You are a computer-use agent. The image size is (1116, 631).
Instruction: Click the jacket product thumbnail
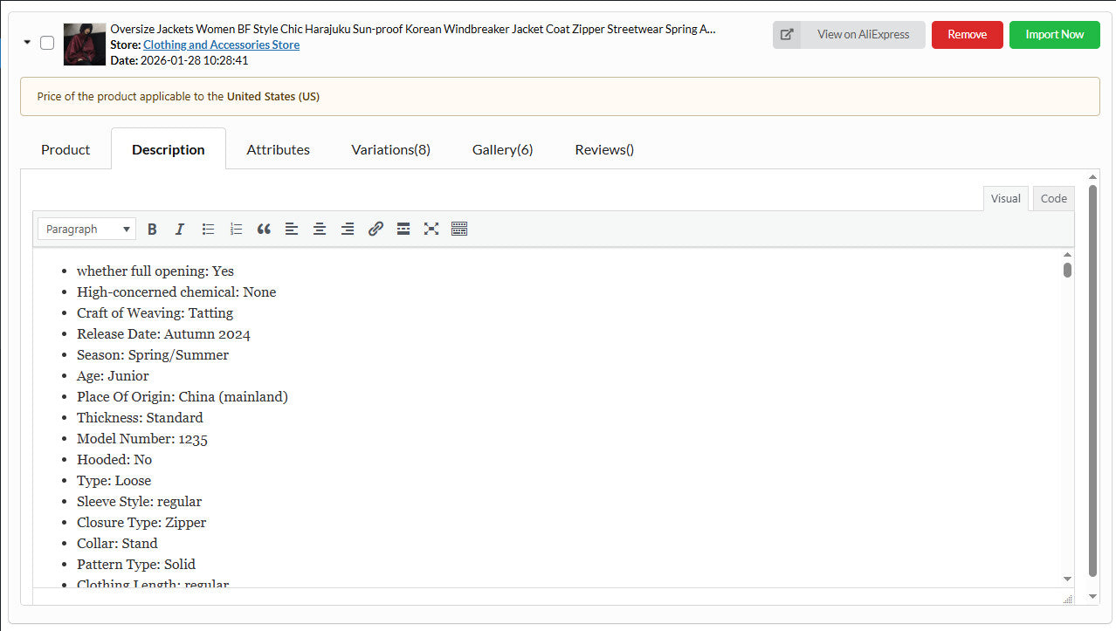(x=85, y=44)
